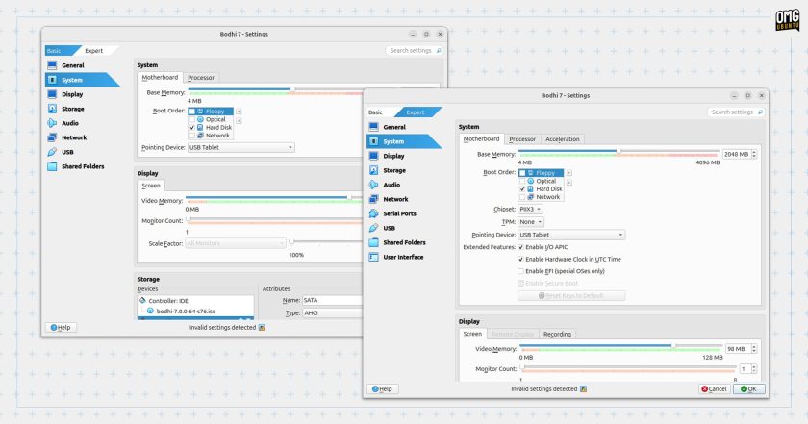This screenshot has width=808, height=424.
Task: Open the Chipset PIIX3 dropdown
Action: [x=530, y=210]
